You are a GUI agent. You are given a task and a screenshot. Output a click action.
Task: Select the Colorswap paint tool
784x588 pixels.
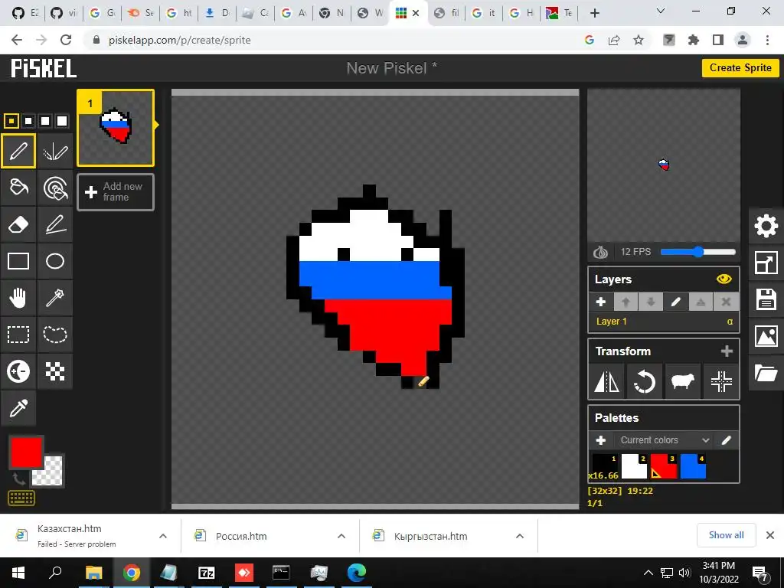coord(55,188)
